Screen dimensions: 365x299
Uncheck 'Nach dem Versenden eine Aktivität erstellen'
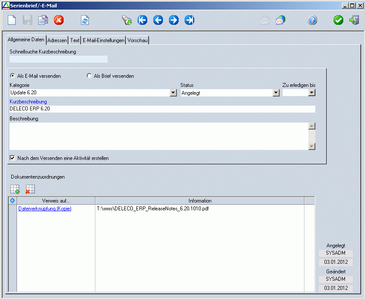point(13,158)
